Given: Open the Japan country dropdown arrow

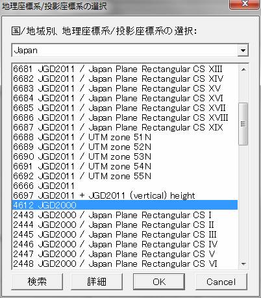Looking at the screenshot, I should (243, 51).
